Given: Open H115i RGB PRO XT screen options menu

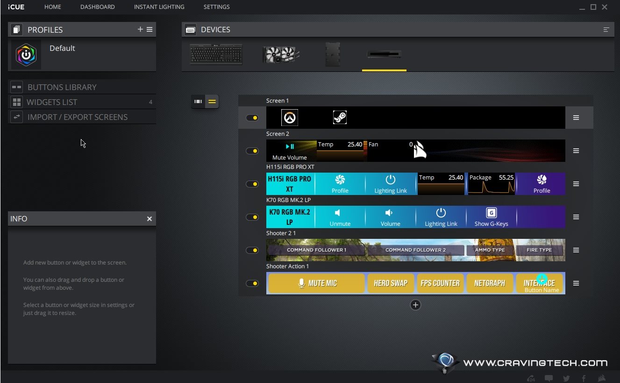Looking at the screenshot, I should click(576, 184).
